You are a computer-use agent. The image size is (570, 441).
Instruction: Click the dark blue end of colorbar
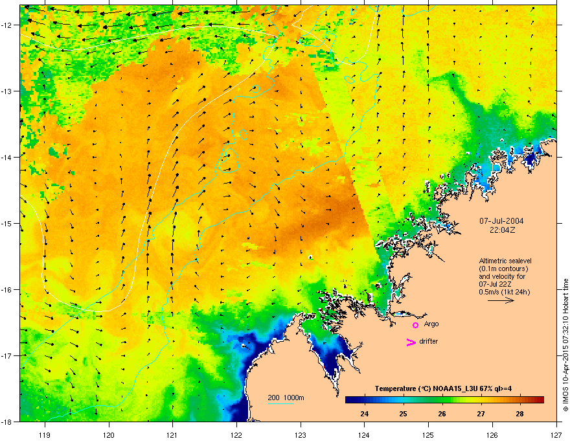350,399
